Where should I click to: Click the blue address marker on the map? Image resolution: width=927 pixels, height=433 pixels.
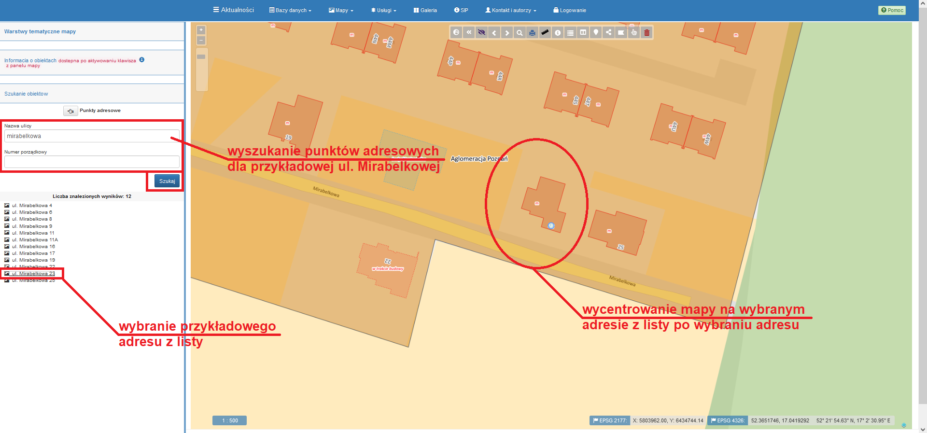pyautogui.click(x=551, y=225)
